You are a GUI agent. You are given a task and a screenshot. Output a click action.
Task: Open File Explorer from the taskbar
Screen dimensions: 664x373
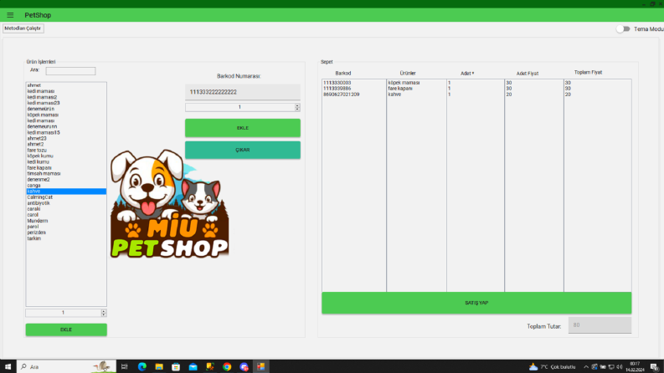[x=159, y=366]
